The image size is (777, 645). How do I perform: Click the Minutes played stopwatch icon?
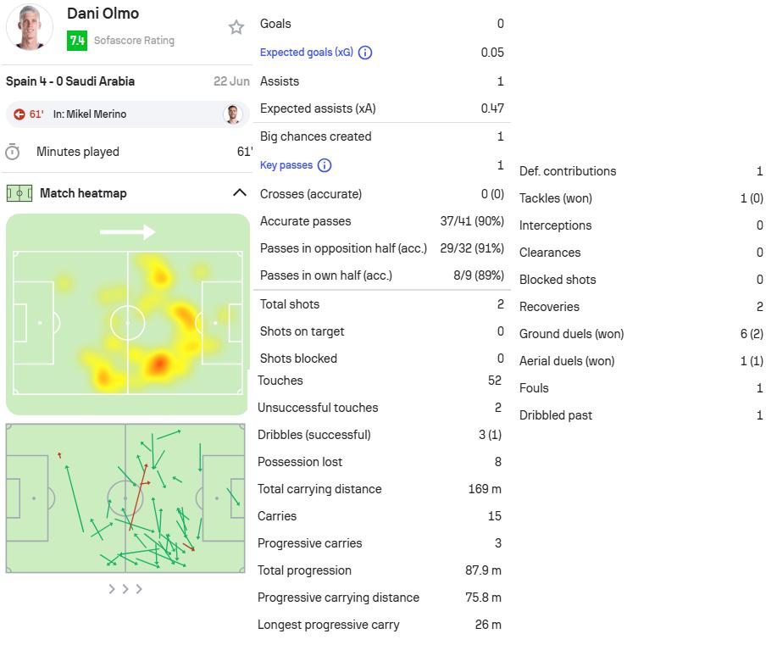coord(13,152)
